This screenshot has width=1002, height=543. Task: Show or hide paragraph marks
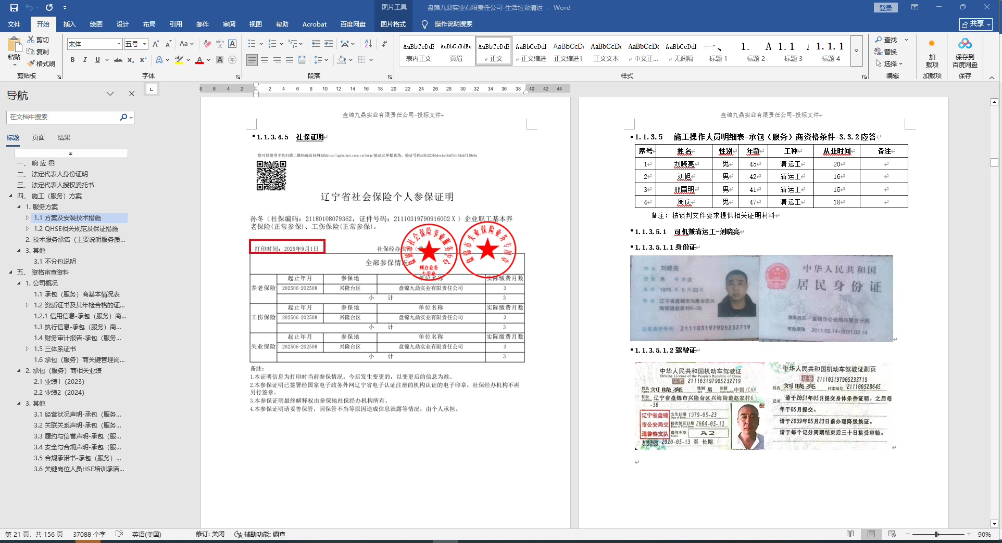(x=384, y=44)
